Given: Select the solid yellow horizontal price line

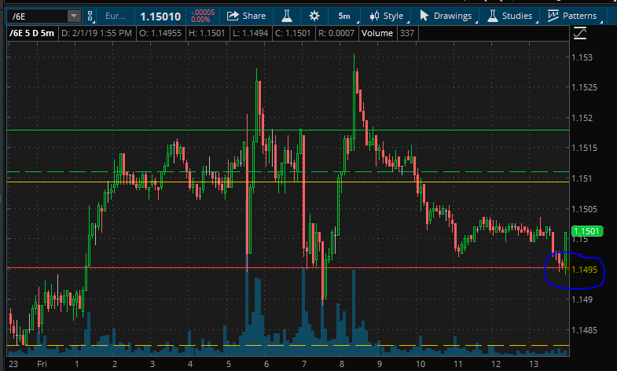Looking at the screenshot, I should click(x=288, y=182).
